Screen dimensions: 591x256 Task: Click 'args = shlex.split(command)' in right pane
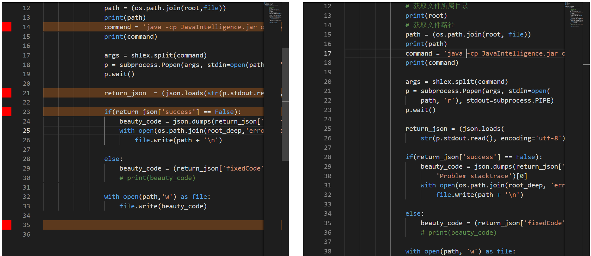click(456, 82)
